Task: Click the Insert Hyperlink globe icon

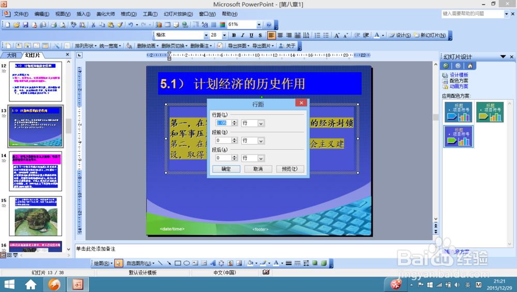Action: (x=185, y=25)
